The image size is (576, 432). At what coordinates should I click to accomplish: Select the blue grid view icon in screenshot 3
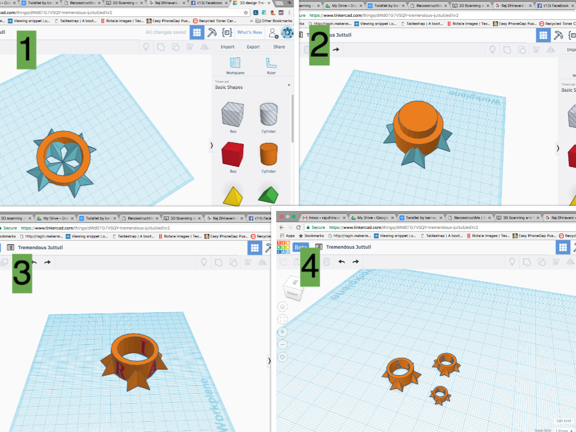(x=255, y=248)
